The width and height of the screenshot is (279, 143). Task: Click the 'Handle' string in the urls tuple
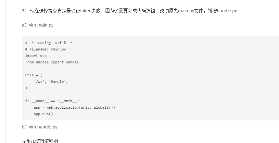(x=58, y=82)
